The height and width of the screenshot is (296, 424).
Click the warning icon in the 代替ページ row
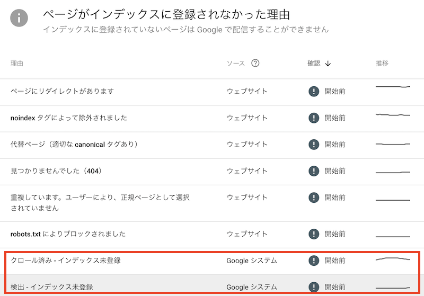coord(314,144)
